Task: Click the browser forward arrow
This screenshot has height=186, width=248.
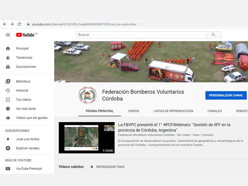Action: click(12, 24)
